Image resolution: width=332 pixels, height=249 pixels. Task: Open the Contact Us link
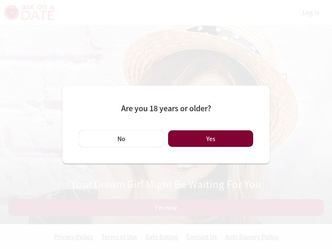(202, 237)
